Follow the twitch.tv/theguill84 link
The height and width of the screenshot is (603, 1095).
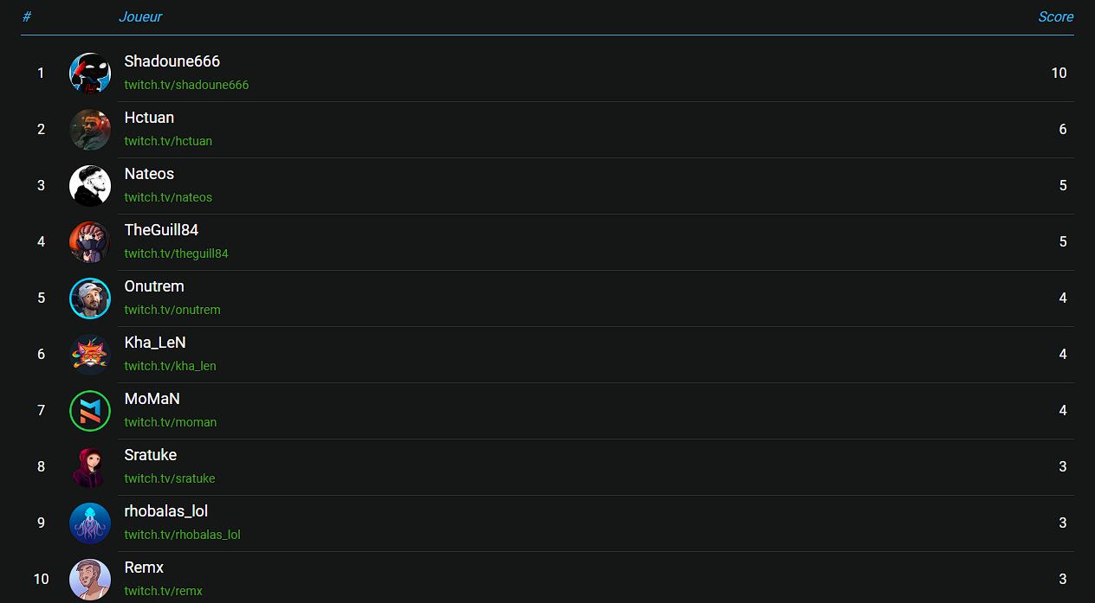(176, 253)
